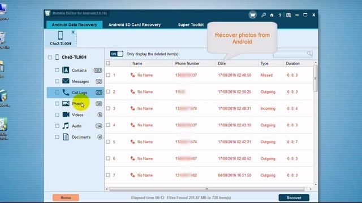Click scroll left arrow of the list
The image size is (362, 203).
(x=107, y=189)
